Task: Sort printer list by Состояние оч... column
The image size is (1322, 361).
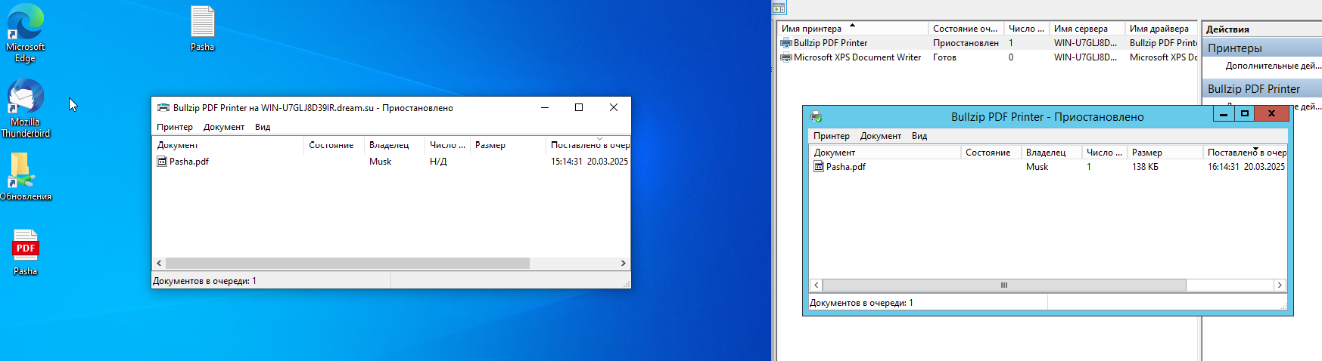Action: click(x=966, y=29)
